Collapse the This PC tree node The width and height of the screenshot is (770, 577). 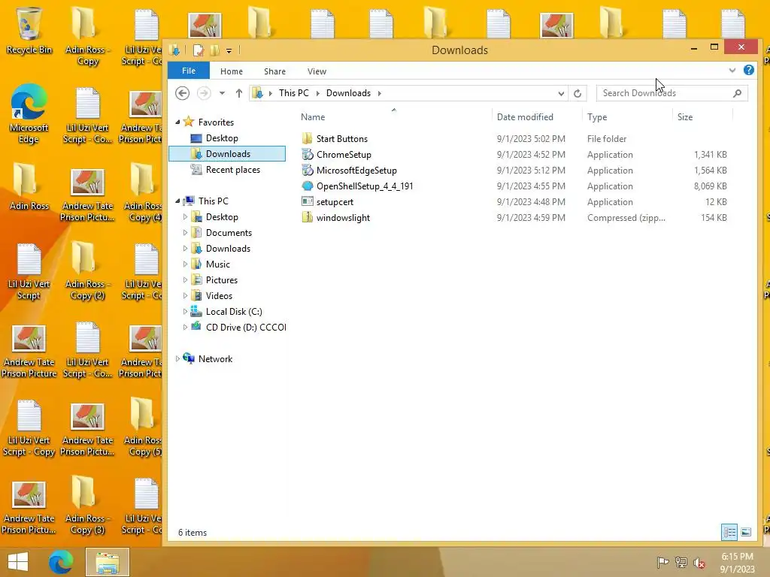177,201
